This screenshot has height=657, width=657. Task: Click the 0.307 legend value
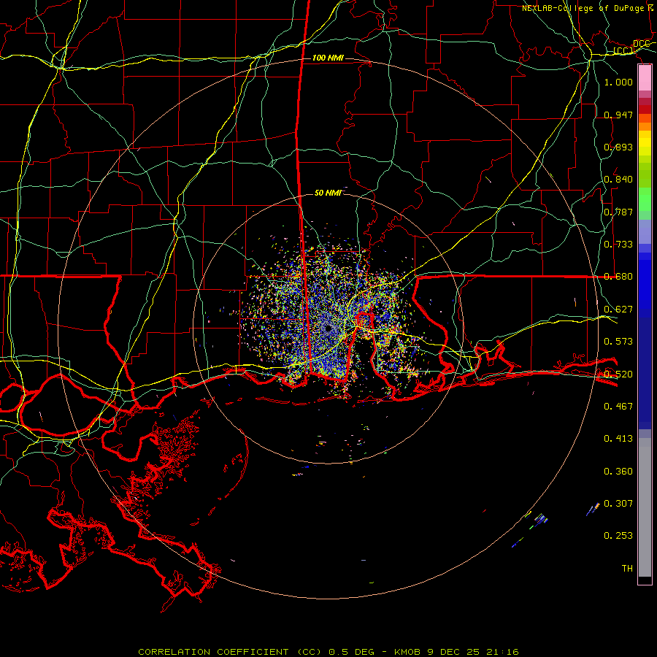[618, 504]
